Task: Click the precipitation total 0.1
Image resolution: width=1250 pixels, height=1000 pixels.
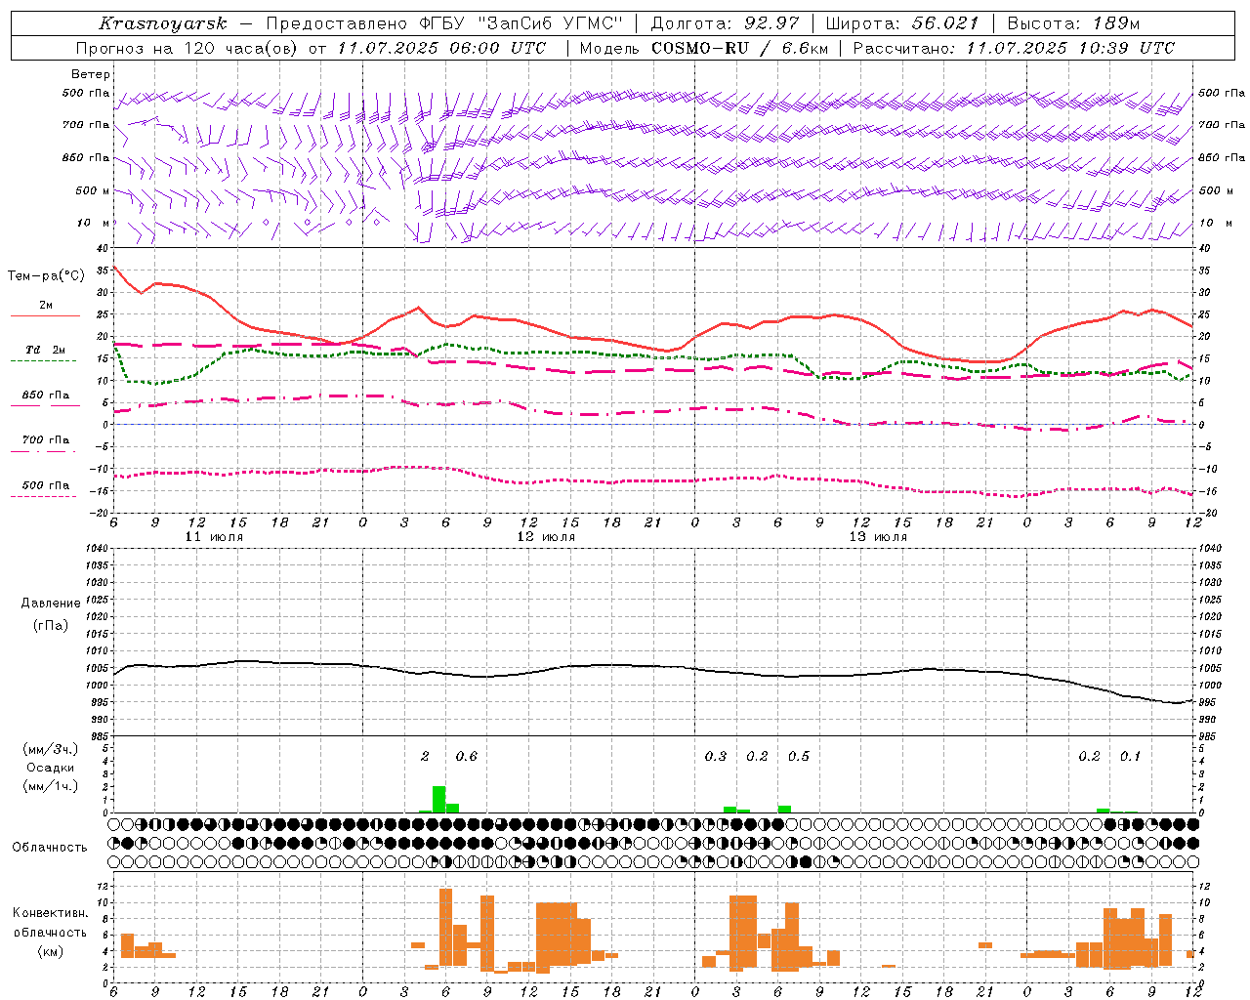Action: 1130,757
